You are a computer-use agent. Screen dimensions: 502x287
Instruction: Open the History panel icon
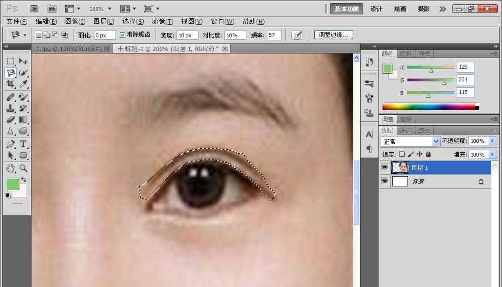click(x=369, y=62)
